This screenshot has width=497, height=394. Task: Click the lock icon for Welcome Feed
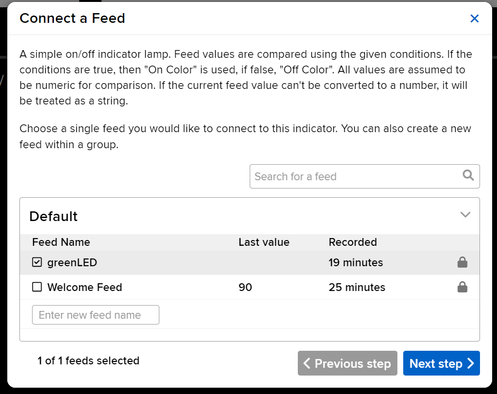pos(462,287)
